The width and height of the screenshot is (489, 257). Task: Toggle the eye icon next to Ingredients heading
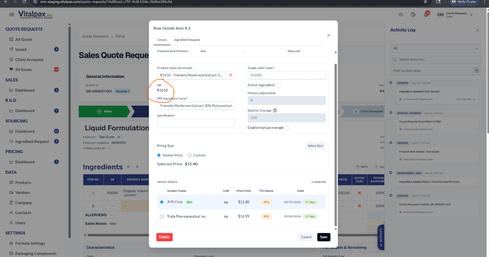click(x=128, y=167)
